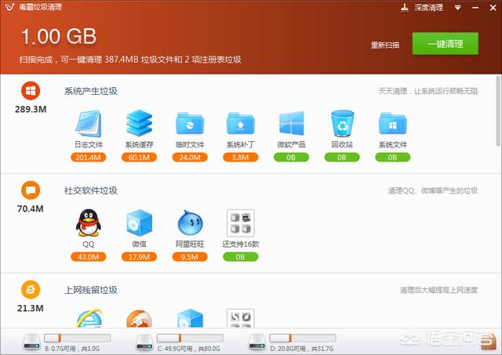Click the 深度清理 broom icon

click(x=405, y=7)
